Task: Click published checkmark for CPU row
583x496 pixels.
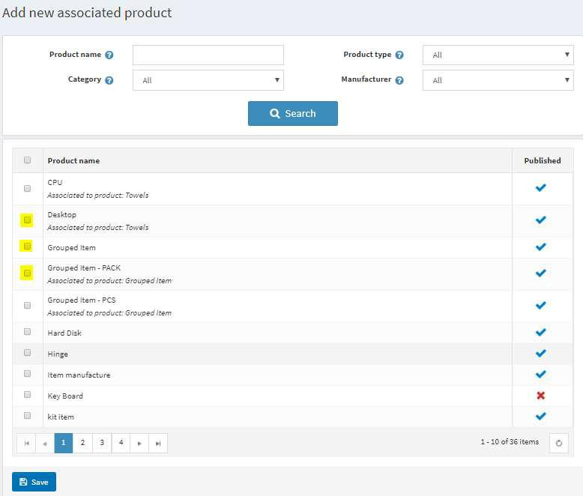Action: coord(540,188)
